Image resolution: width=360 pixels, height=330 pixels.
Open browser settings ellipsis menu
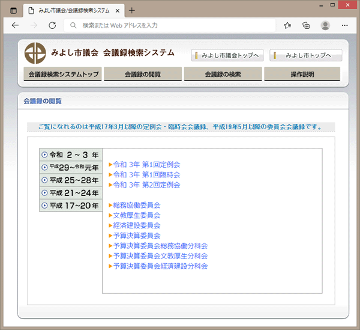[x=344, y=25]
